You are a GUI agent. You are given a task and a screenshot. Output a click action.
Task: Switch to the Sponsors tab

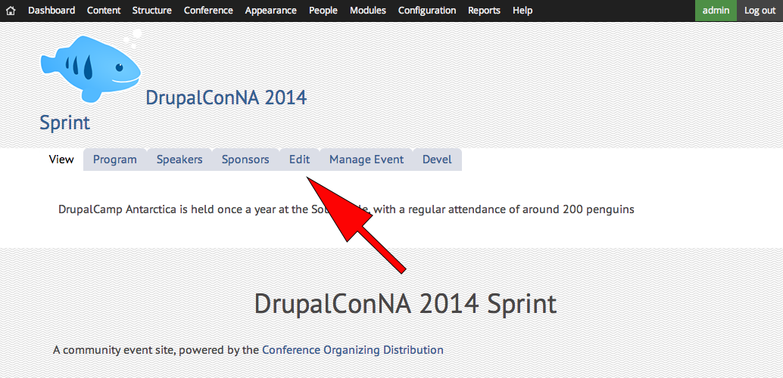(245, 160)
